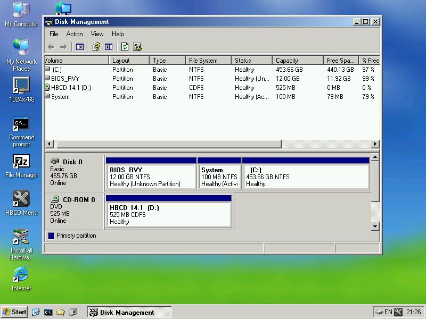Sort by the Free Space column header

tap(341, 60)
